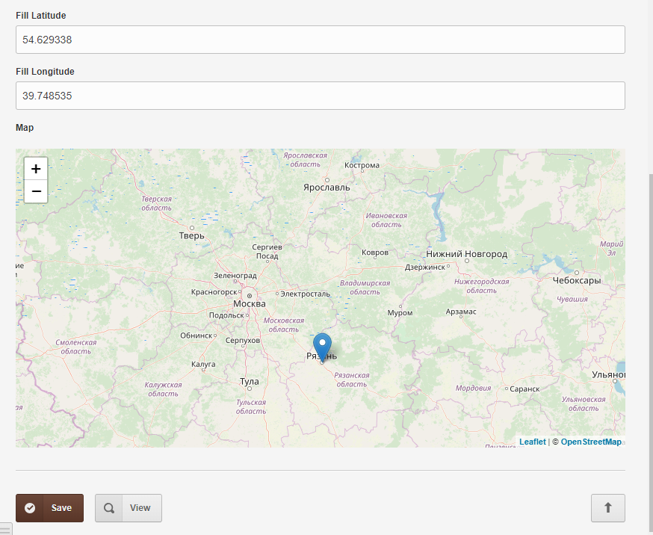Screen dimensions: 653x535
Task: Click the Fill Longitude input field
Action: (x=321, y=96)
